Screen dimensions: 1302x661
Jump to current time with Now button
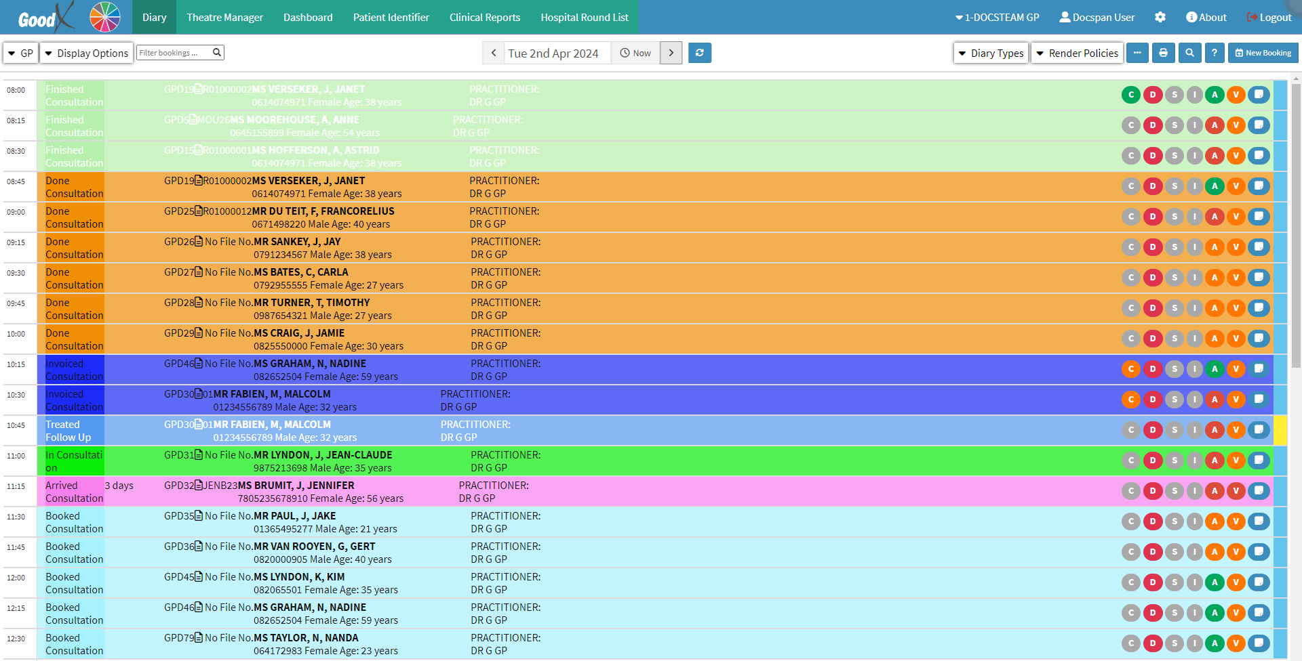[635, 53]
